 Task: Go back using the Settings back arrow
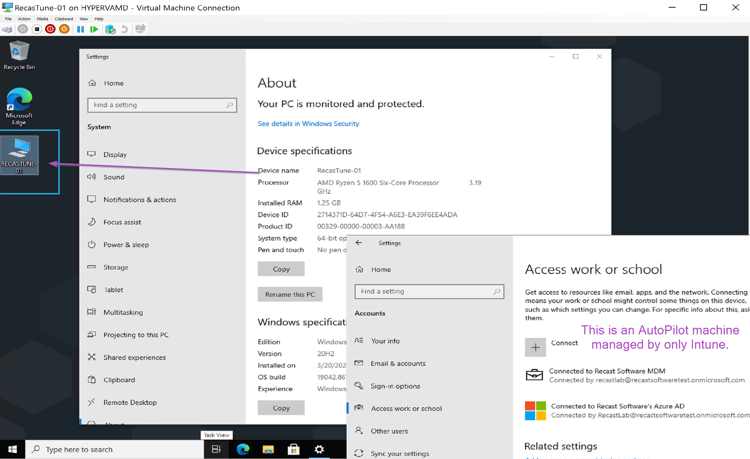click(359, 243)
